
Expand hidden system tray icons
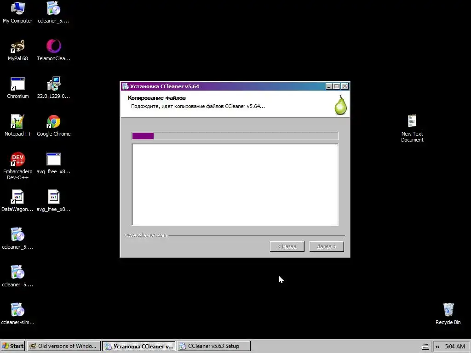[437, 347]
